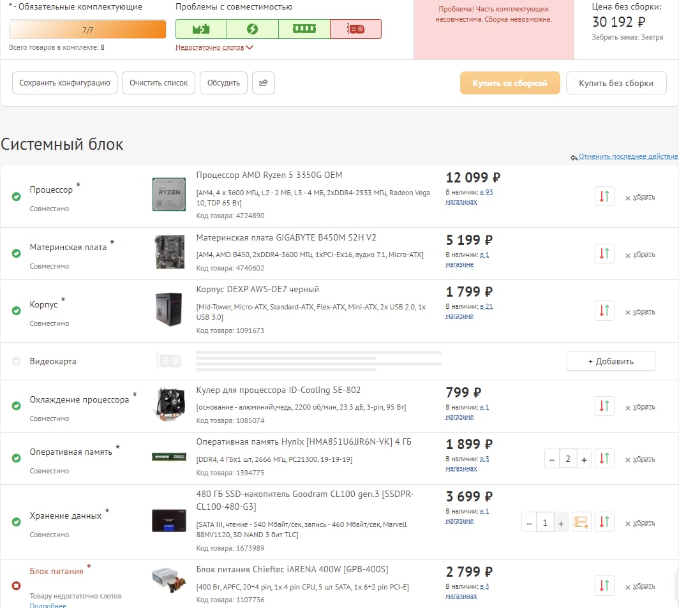The image size is (679, 608).
Task: Click the green check status for Процессор
Action: click(x=17, y=196)
